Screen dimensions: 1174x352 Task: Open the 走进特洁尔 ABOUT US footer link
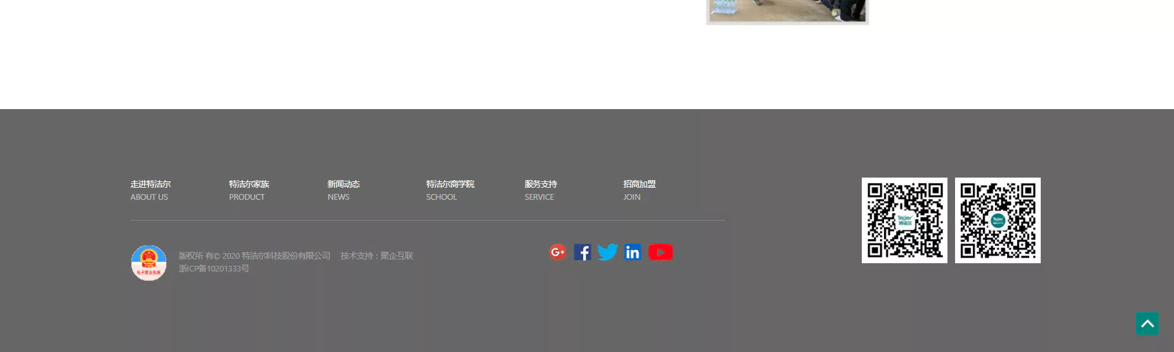150,190
